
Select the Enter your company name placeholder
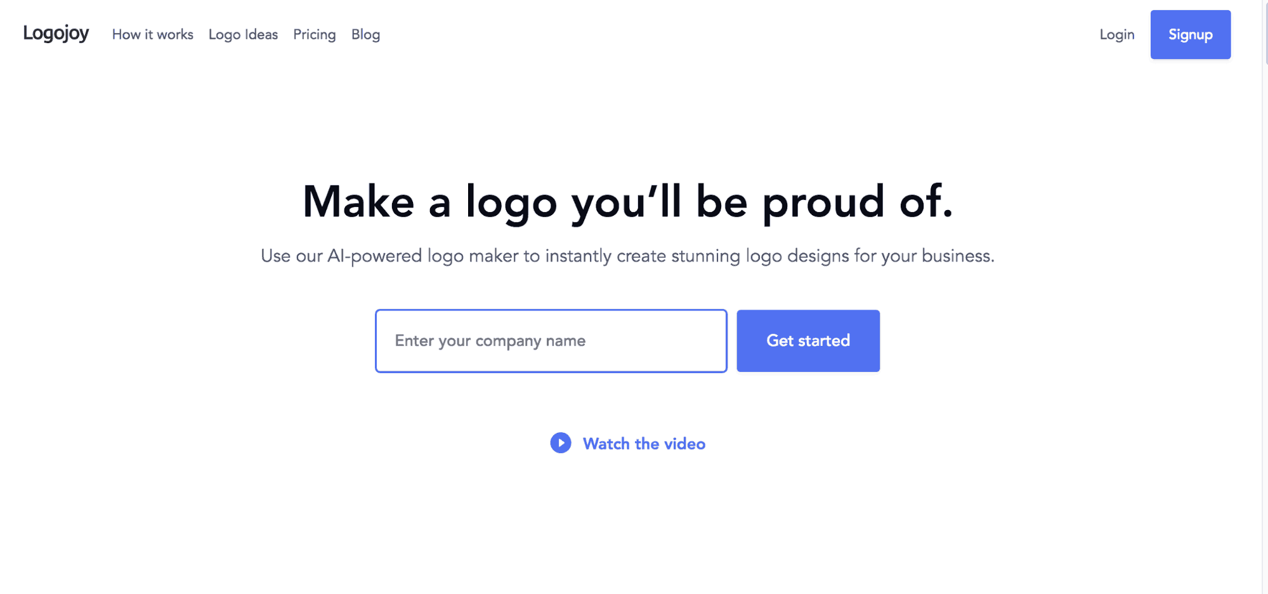click(490, 341)
